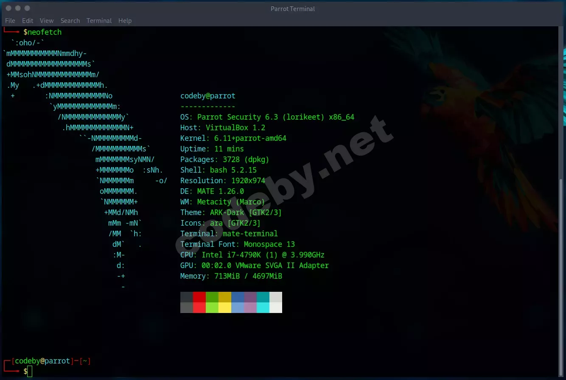This screenshot has height=380, width=566.
Task: Click the Parrot Terminal title bar text
Action: tap(292, 8)
